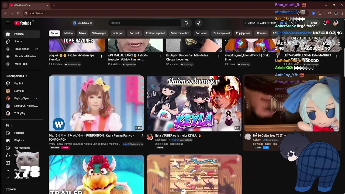Select the Todos filter chip
Viewport: 345px width, 194px height.
tap(54, 33)
